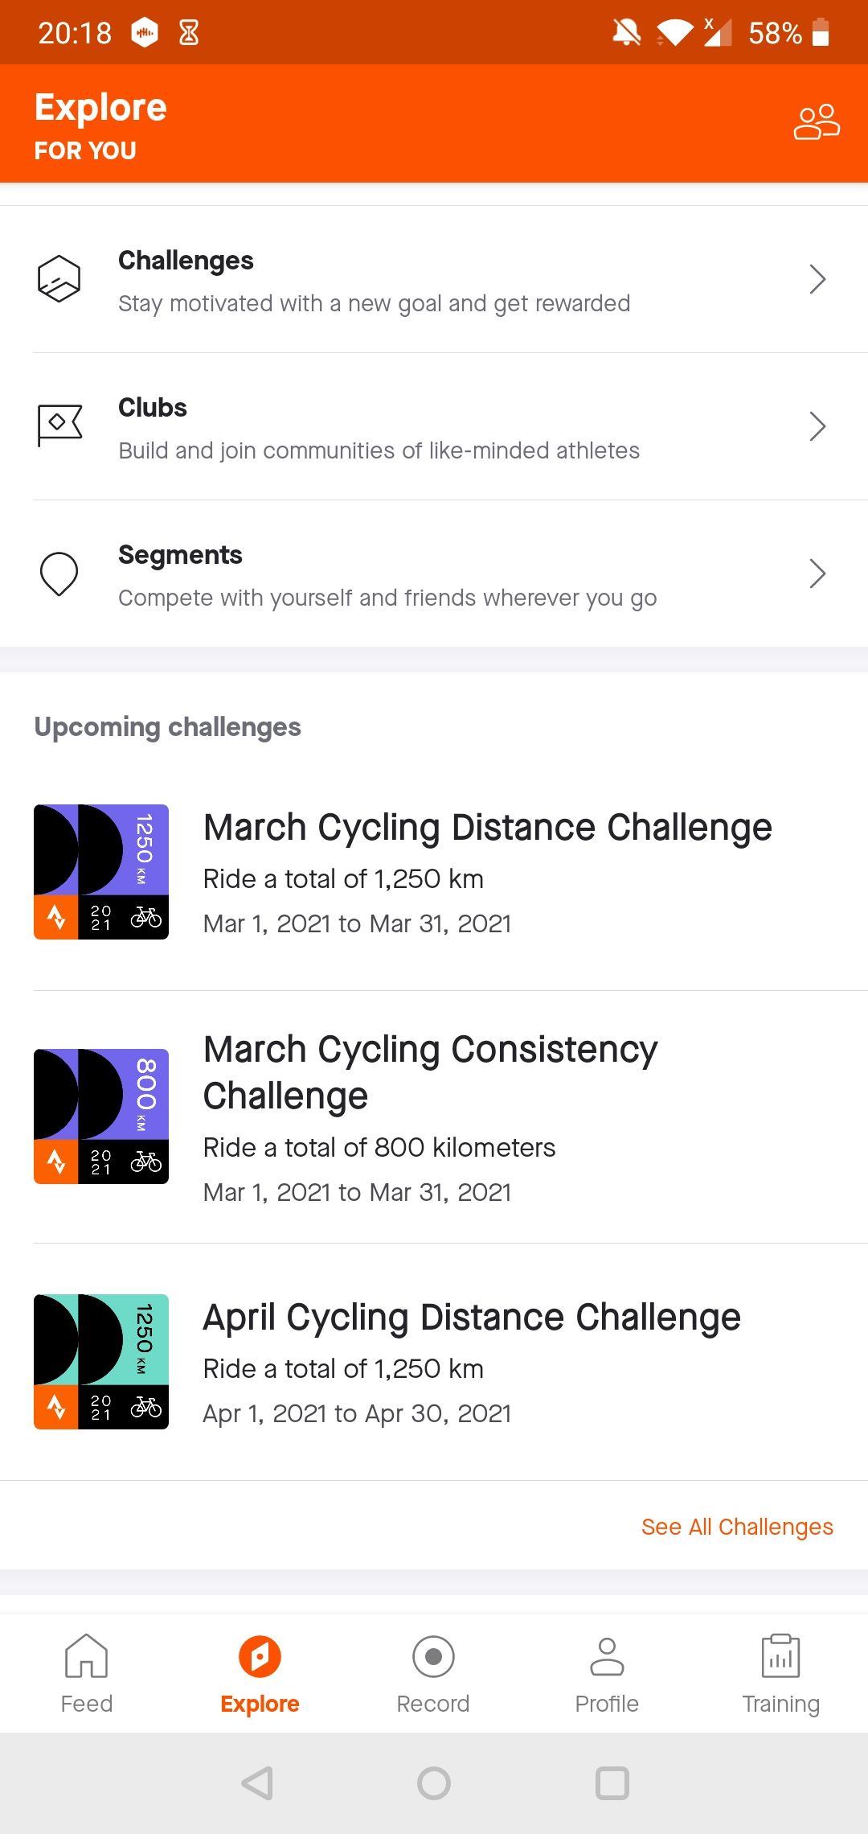Screen dimensions: 868x1834
Task: Open the find friends icon in header
Action: (x=817, y=122)
